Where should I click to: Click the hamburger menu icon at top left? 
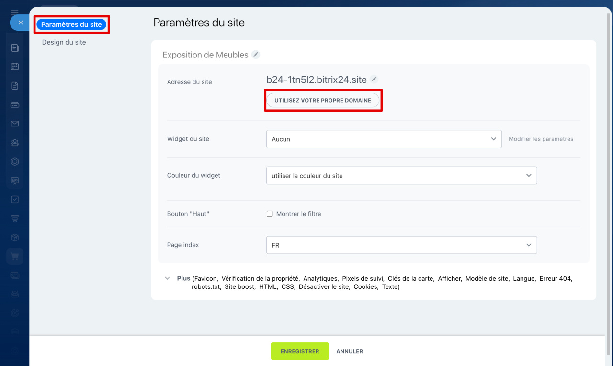(15, 12)
